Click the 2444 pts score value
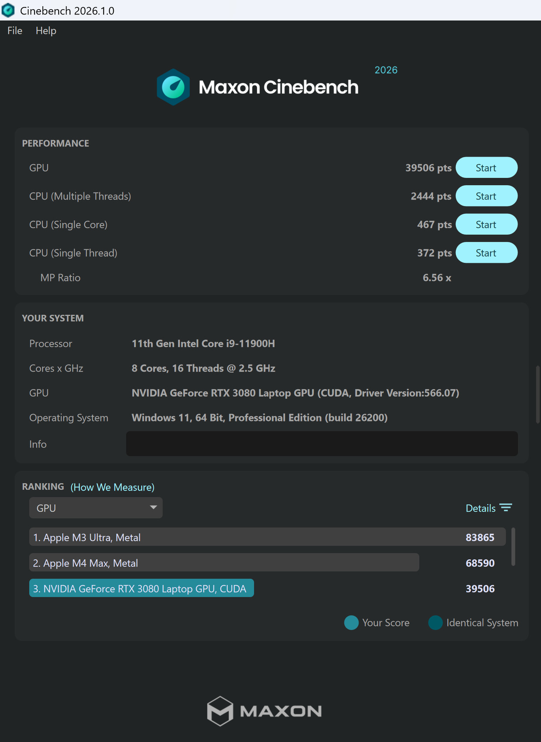 tap(431, 196)
